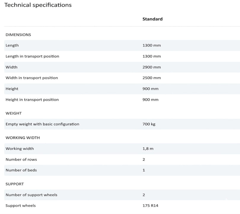The image size is (240, 214).
Task: Click the Number of rows label
Action: pyautogui.click(x=21, y=160)
